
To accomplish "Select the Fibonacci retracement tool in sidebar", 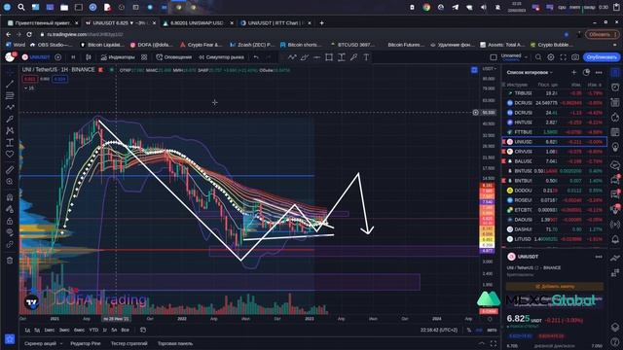I will (10, 95).
